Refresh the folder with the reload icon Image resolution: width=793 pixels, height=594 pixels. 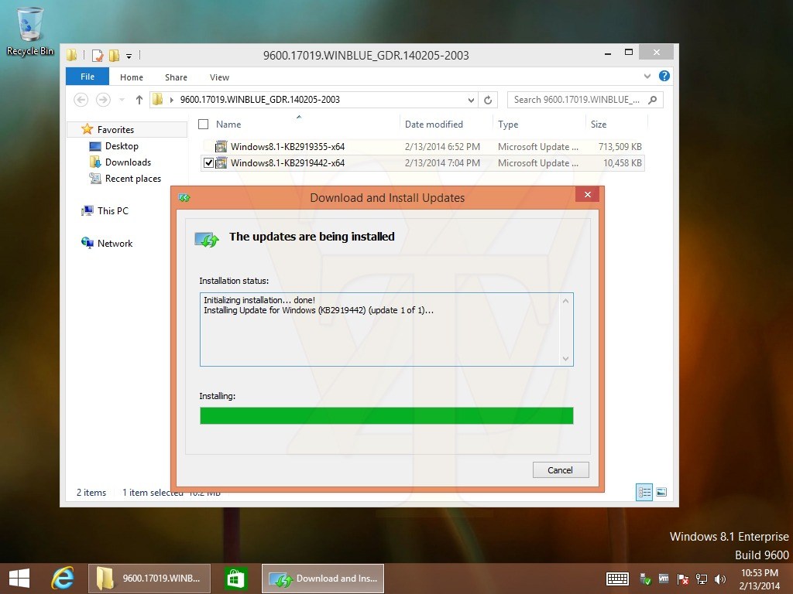[x=488, y=100]
